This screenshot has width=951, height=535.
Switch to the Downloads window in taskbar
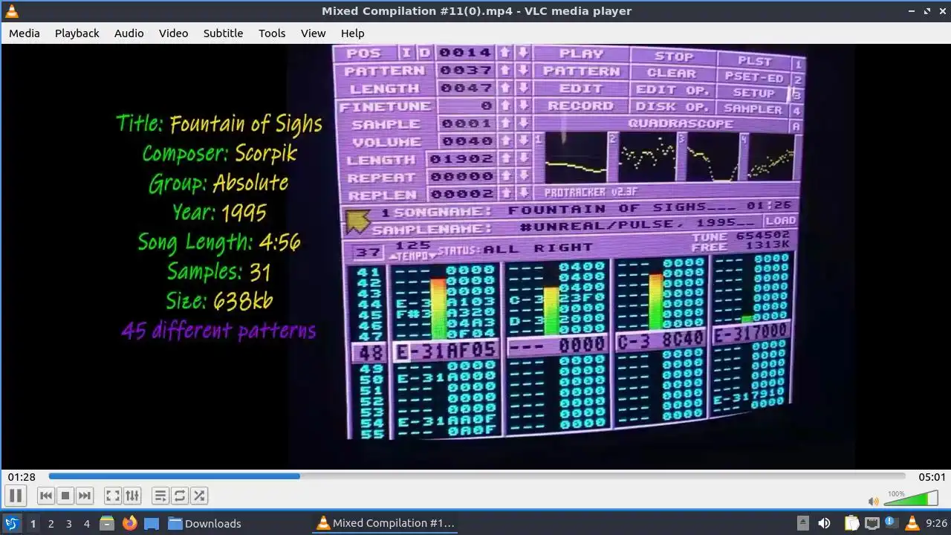click(x=204, y=523)
